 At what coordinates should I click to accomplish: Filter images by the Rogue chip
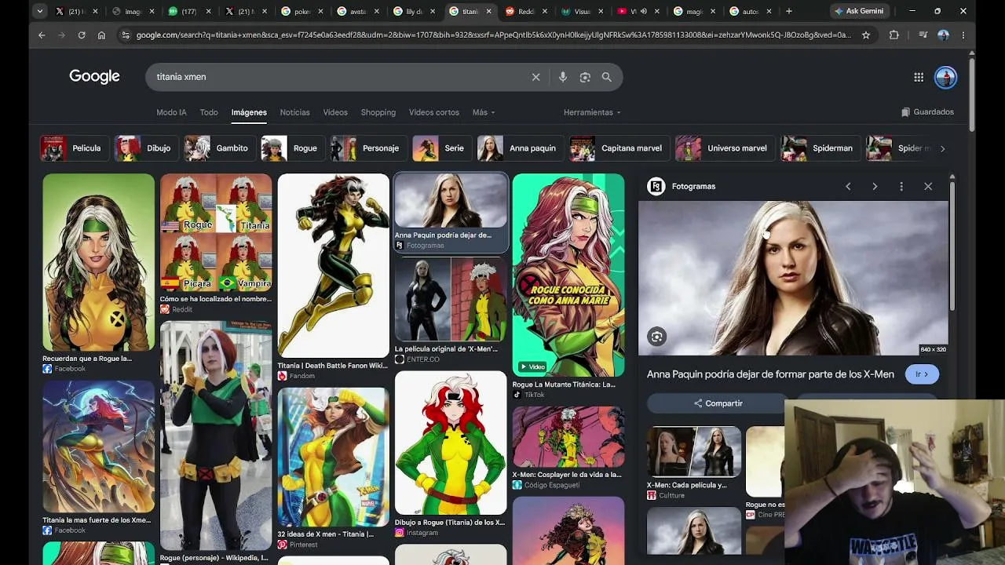[292, 148]
